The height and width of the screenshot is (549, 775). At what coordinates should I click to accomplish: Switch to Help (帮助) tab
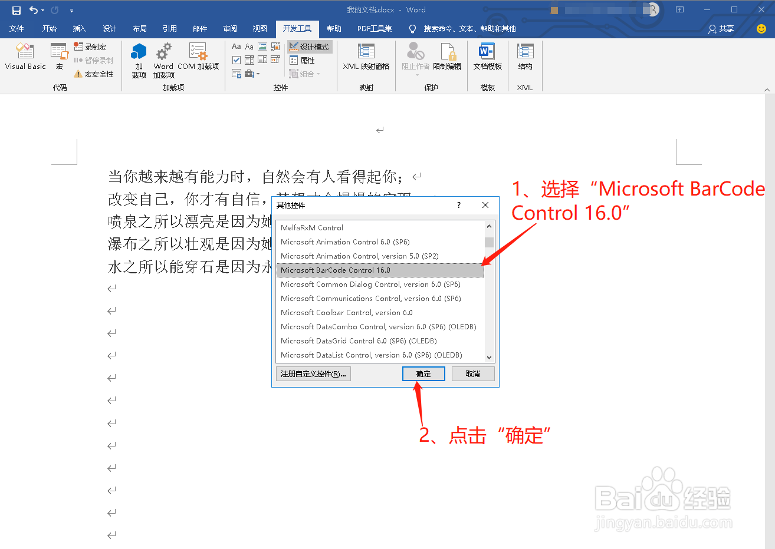click(x=334, y=28)
